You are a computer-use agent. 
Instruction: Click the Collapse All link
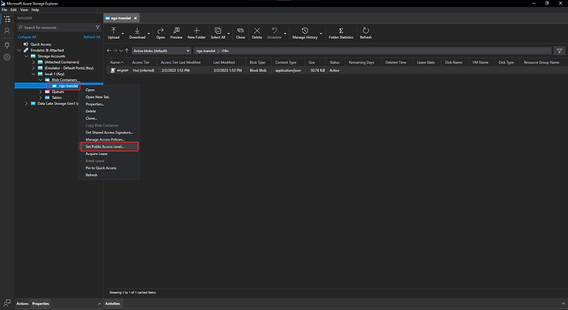[x=27, y=37]
